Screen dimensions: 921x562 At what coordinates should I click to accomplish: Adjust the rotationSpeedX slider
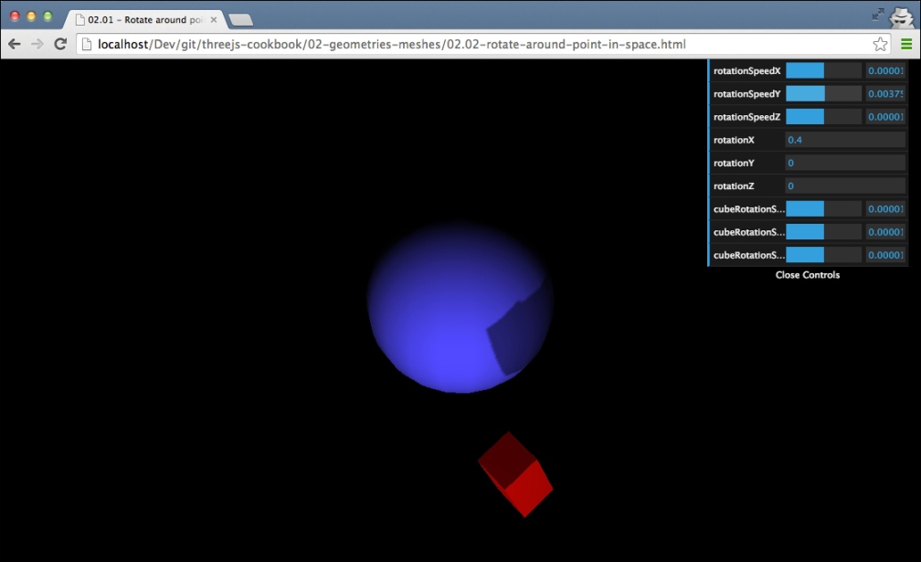click(x=823, y=71)
